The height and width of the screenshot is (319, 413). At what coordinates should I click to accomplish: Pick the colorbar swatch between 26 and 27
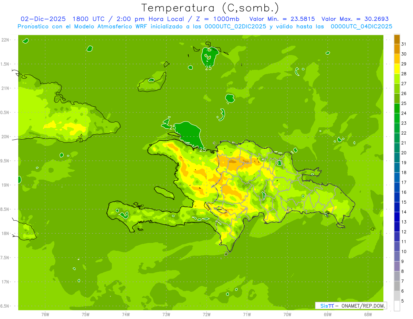click(397, 88)
